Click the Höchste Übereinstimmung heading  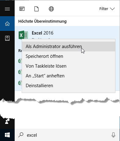click(42, 21)
